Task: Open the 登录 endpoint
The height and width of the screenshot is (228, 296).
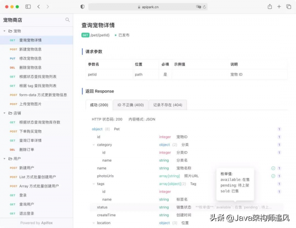Action: click(x=37, y=195)
